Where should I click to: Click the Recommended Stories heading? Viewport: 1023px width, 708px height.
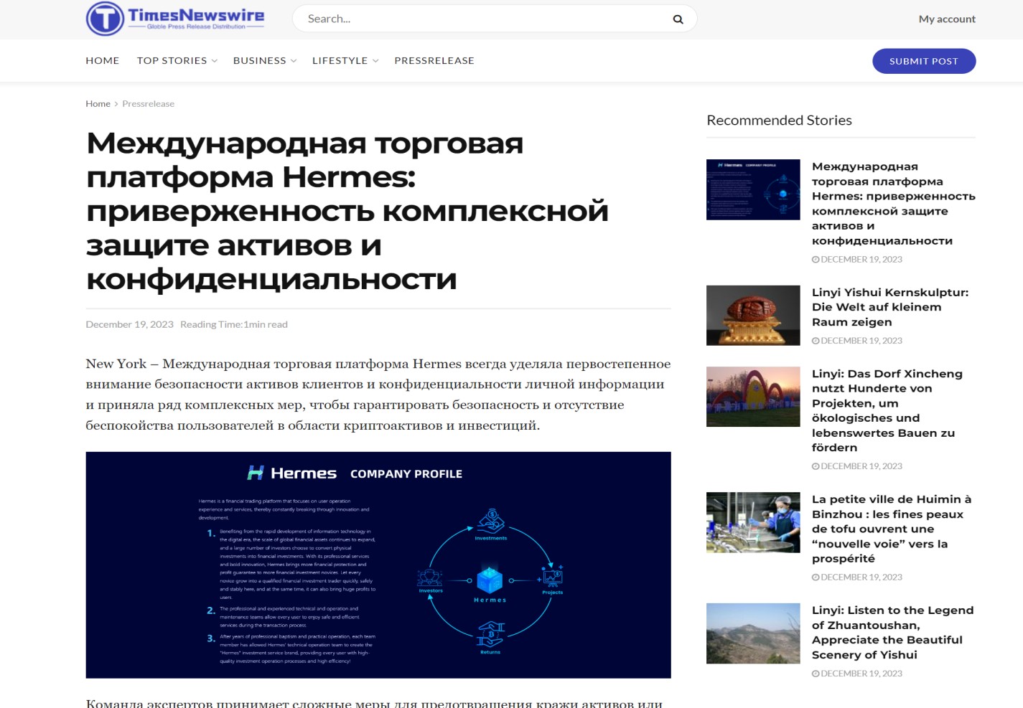click(x=779, y=121)
